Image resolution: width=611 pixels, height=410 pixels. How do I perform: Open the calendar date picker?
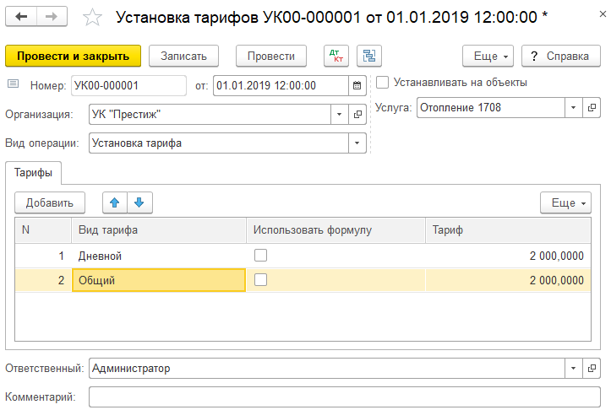click(x=357, y=85)
